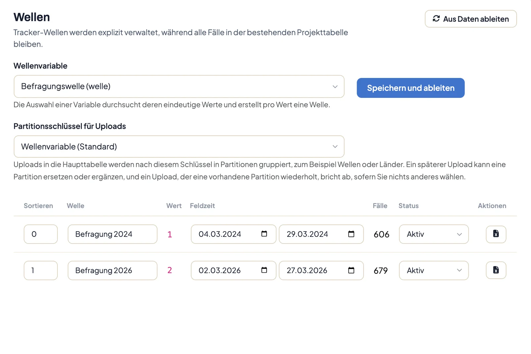Open calendar picker for 04.03.2024 date

pyautogui.click(x=264, y=234)
